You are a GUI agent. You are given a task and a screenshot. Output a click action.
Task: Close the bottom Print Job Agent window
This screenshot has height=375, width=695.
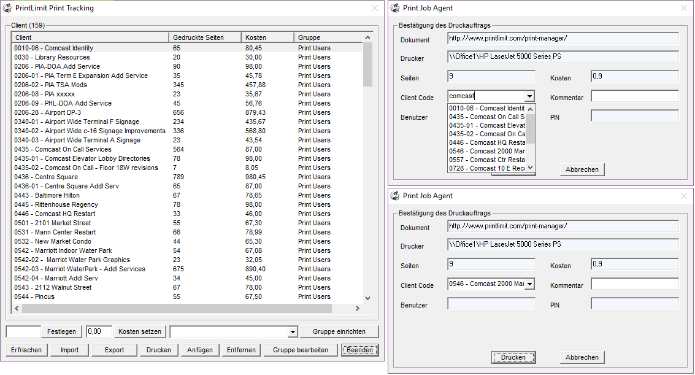[684, 196]
